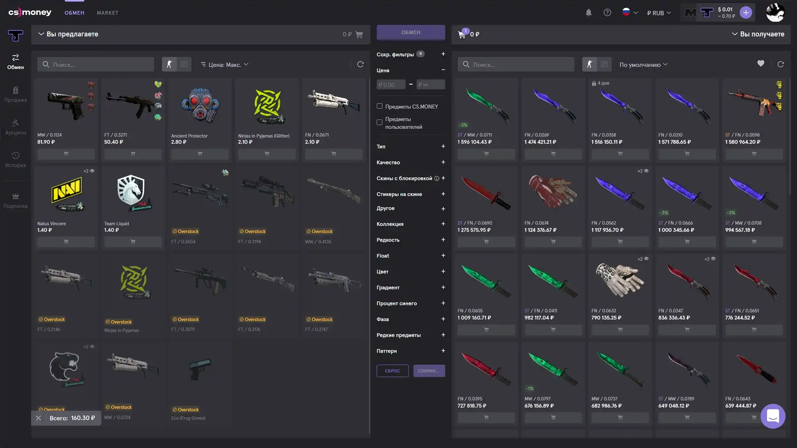Viewport: 797px width, 448px height.
Task: Collapse the Цена filter section
Action: [x=443, y=70]
